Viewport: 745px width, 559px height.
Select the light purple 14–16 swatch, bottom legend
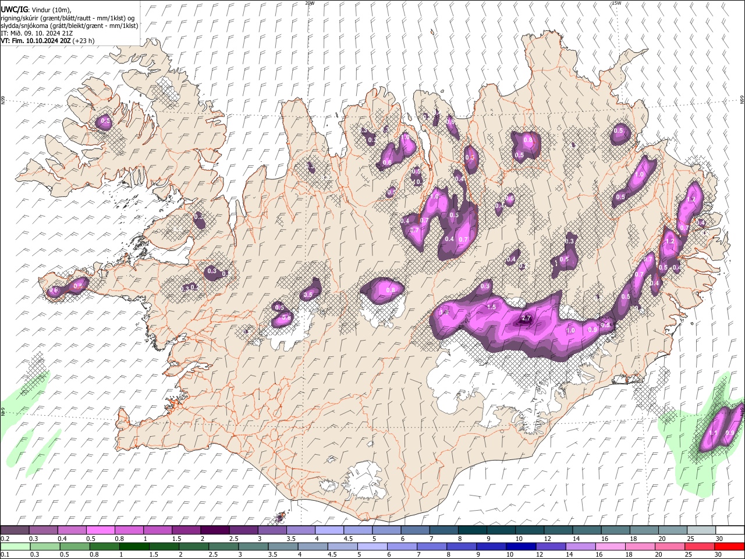(580, 546)
